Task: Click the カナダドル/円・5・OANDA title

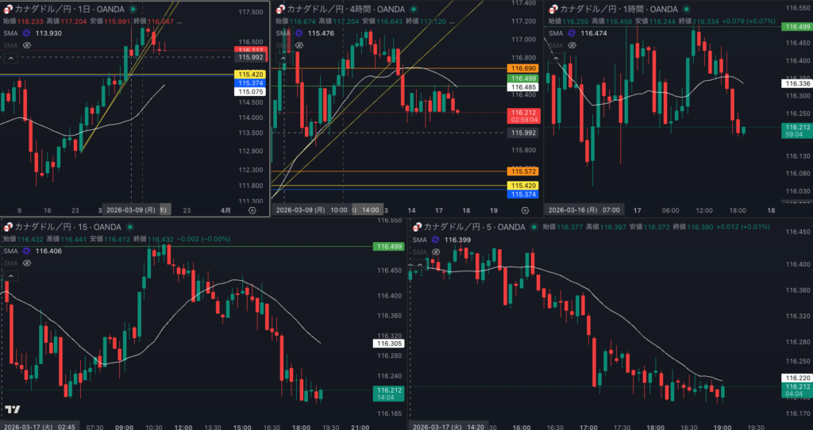Action: pos(475,227)
